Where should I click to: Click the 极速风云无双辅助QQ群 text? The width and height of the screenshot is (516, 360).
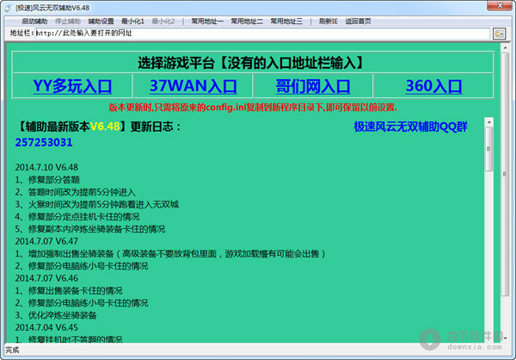[x=410, y=127]
